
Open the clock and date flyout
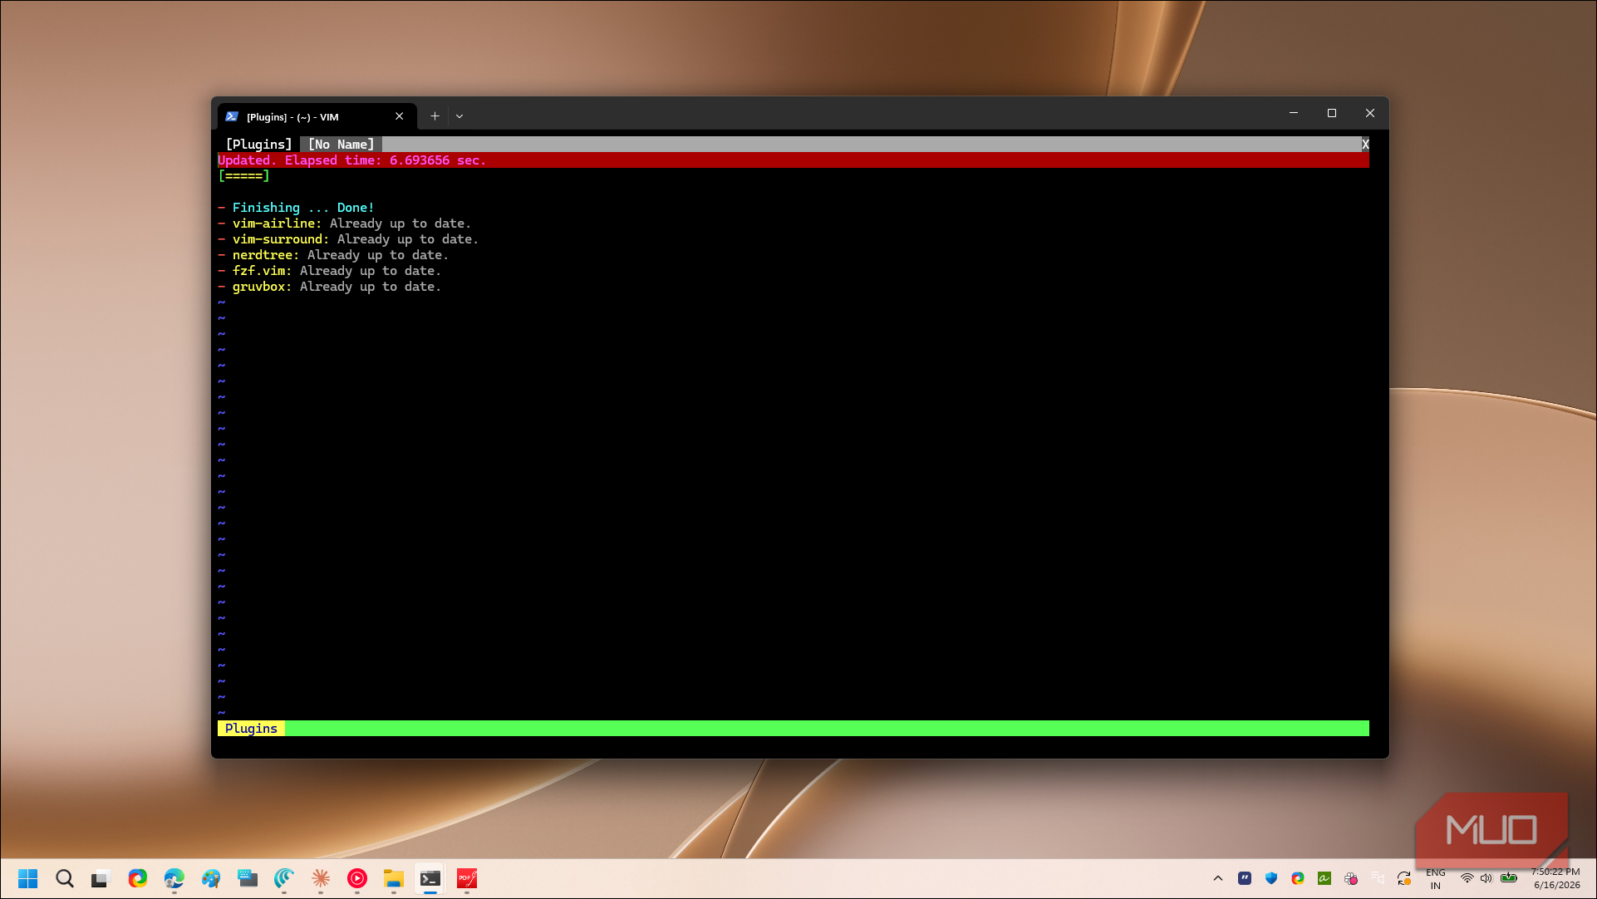(x=1555, y=878)
